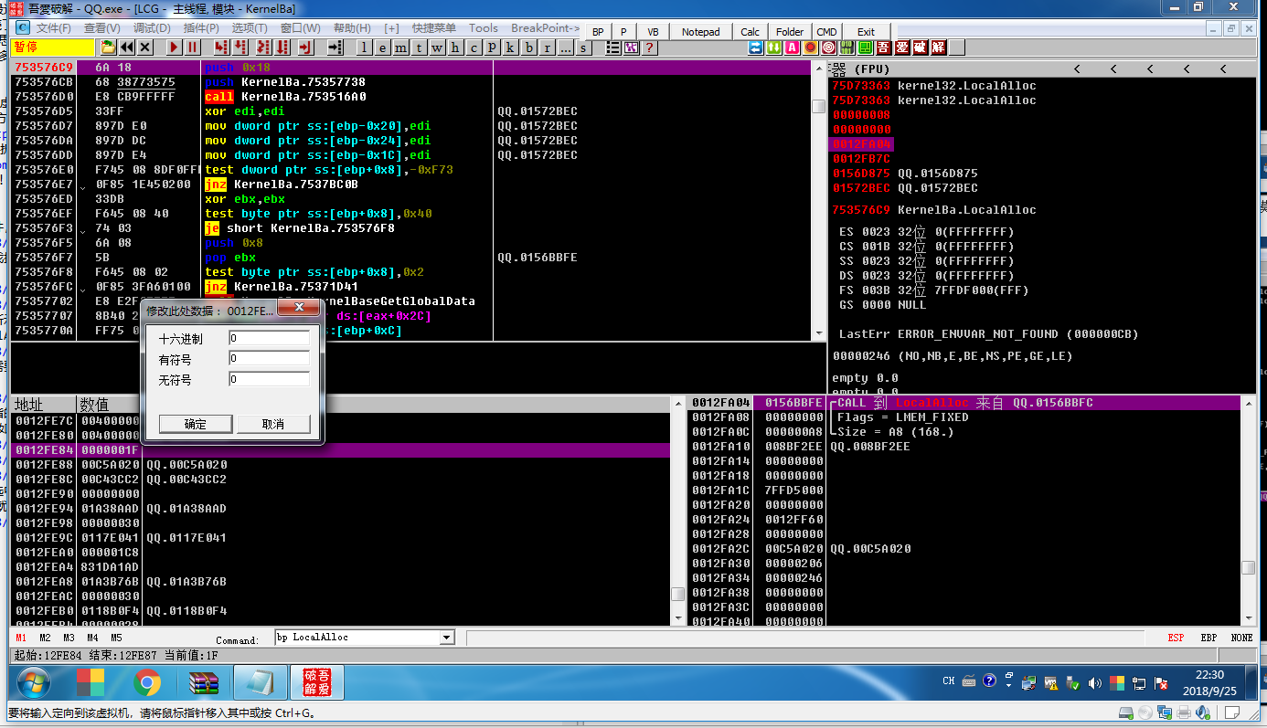Select dump row 0012FE88 QQ.00C5A020
This screenshot has width=1267, height=728.
click(342, 464)
